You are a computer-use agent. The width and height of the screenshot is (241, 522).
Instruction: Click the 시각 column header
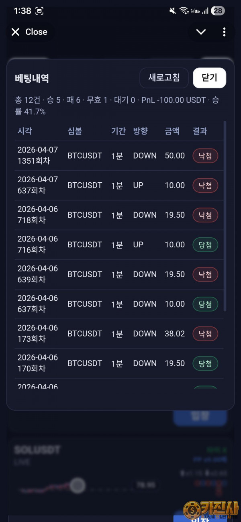(25, 131)
